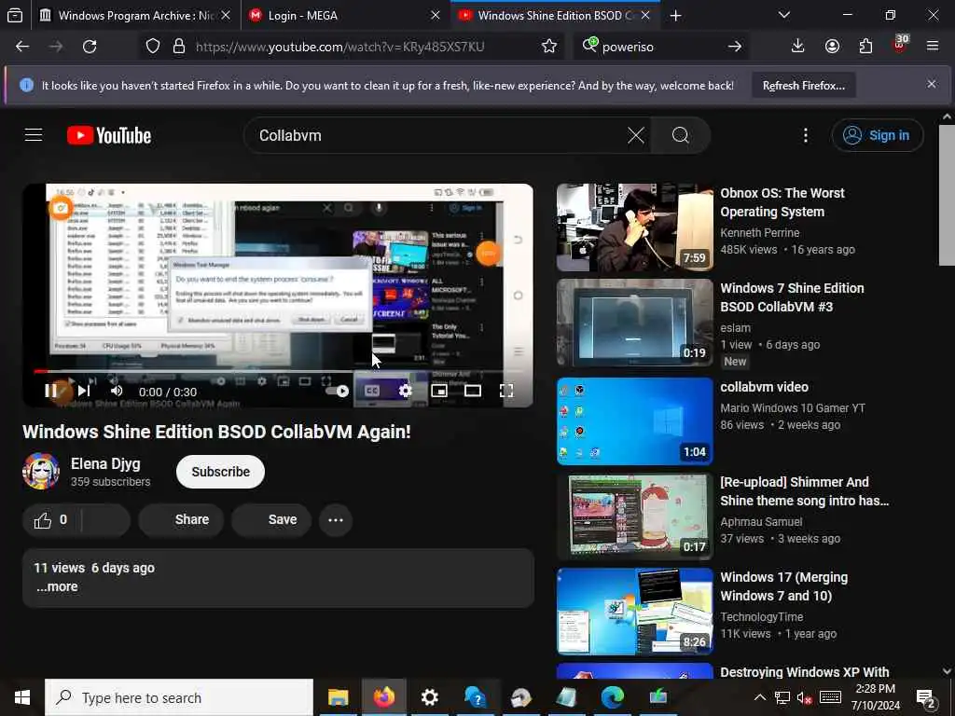Click the red extension badge showing 30

(x=900, y=44)
